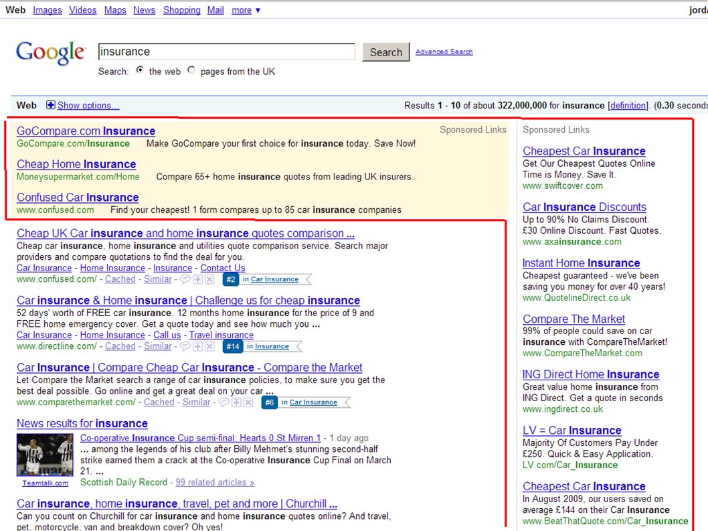The width and height of the screenshot is (708, 531).
Task: Open LV = Car Insurance ad
Action: pyautogui.click(x=571, y=430)
